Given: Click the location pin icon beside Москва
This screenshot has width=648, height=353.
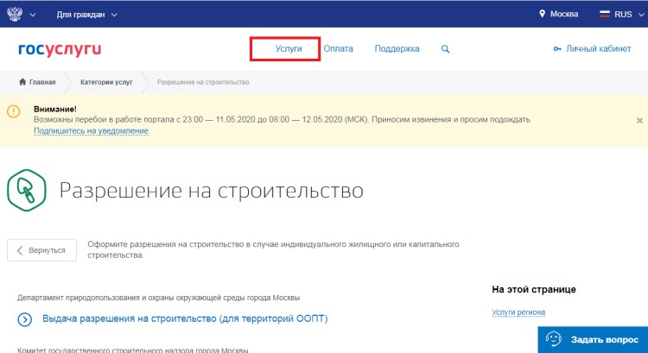Looking at the screenshot, I should [543, 14].
